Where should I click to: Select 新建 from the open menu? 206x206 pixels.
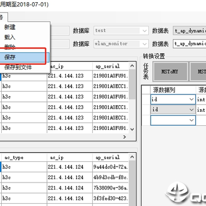10,27
